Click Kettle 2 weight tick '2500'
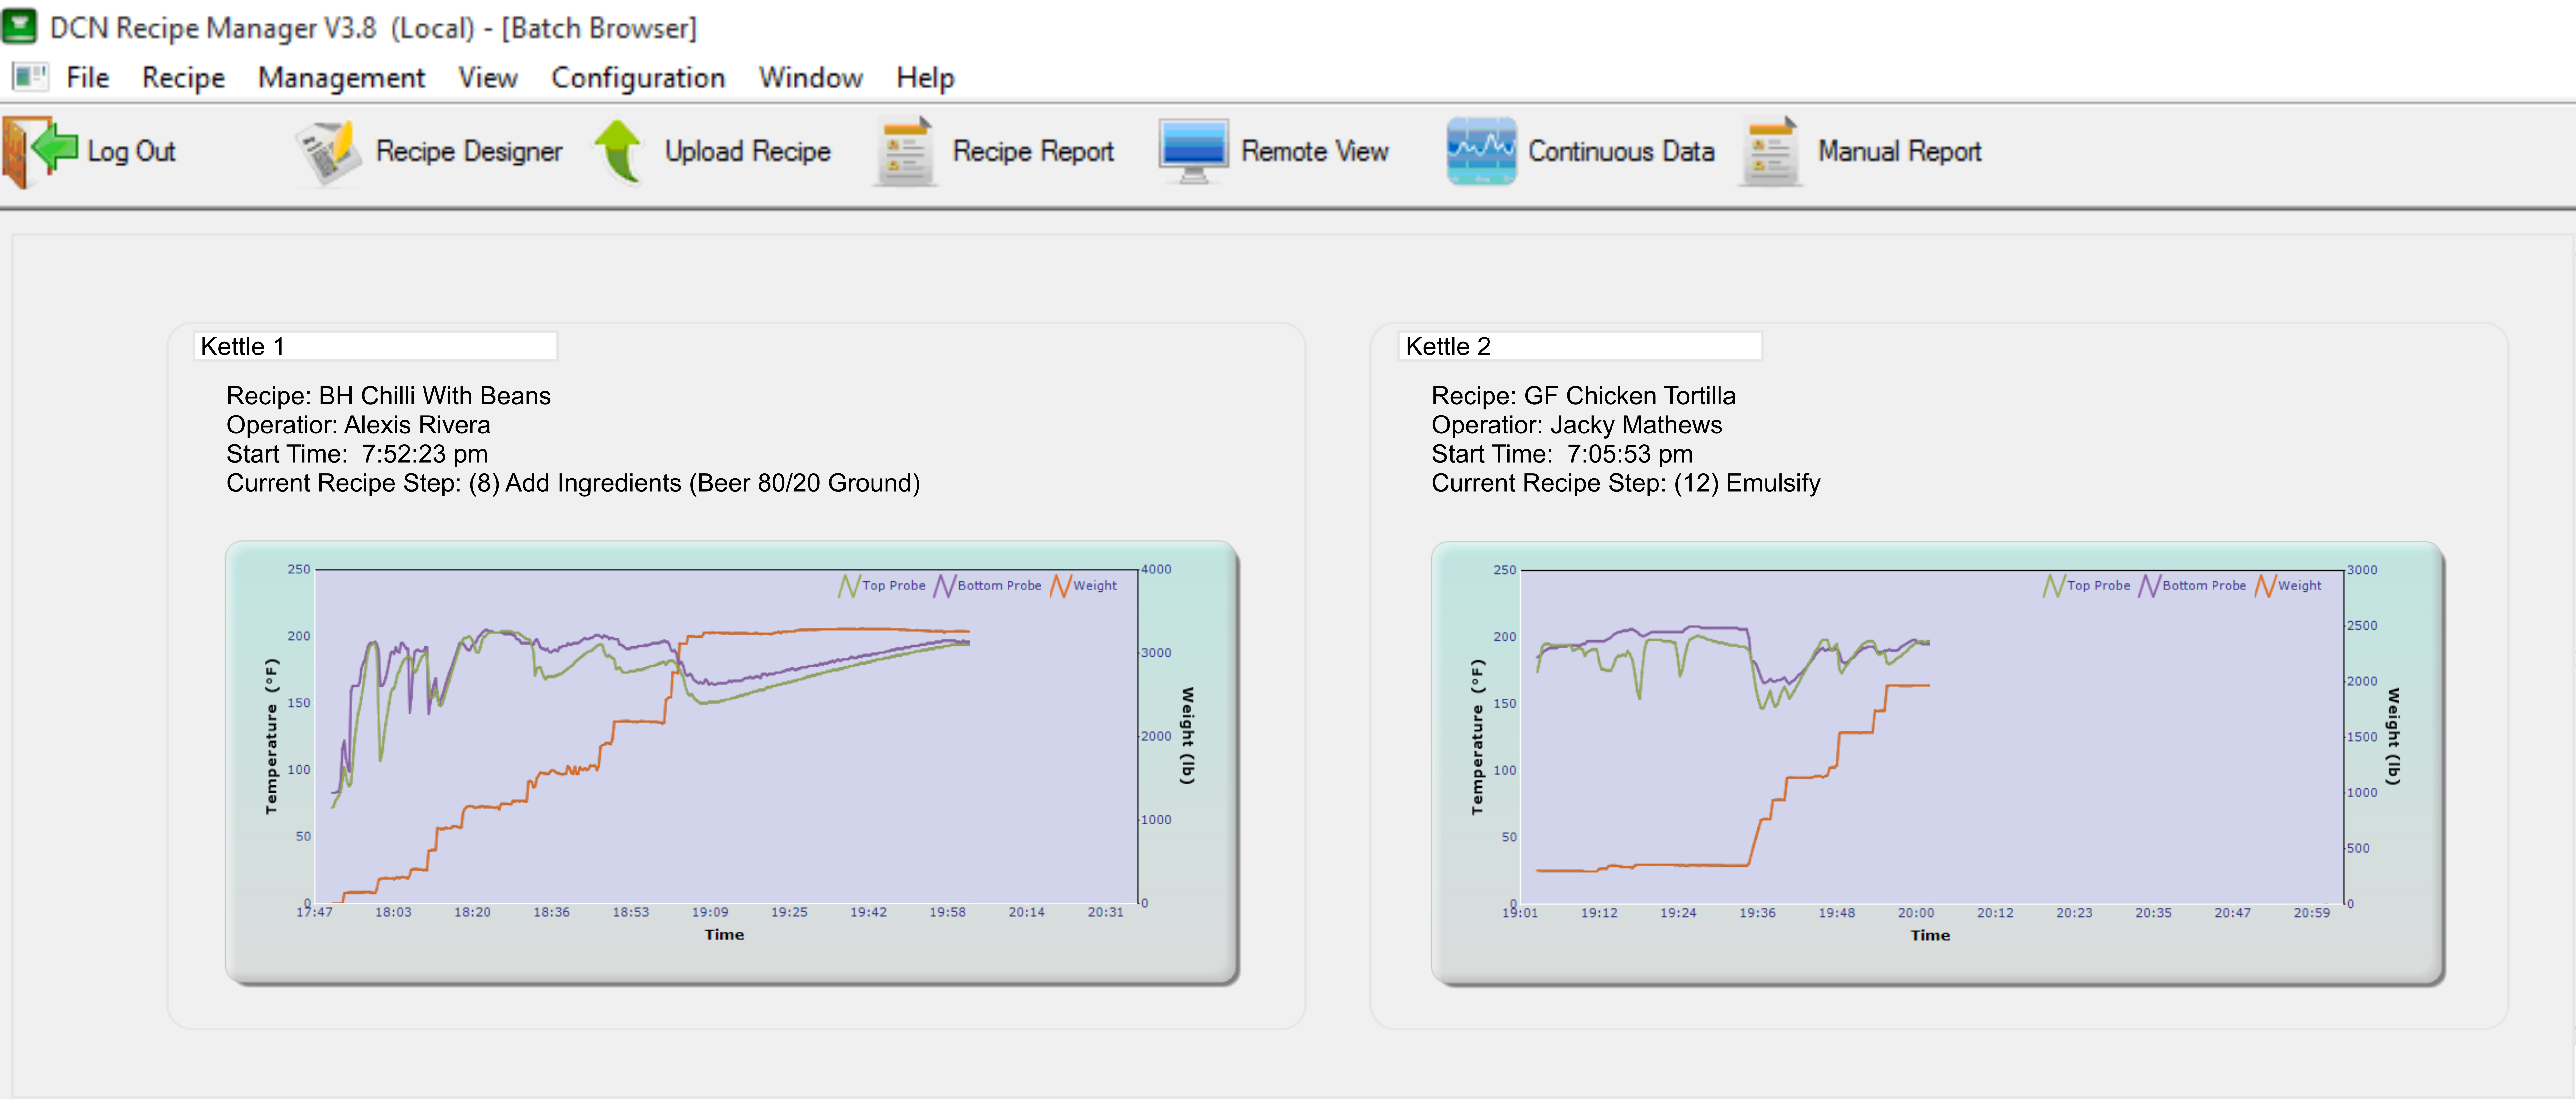 pyautogui.click(x=2362, y=626)
